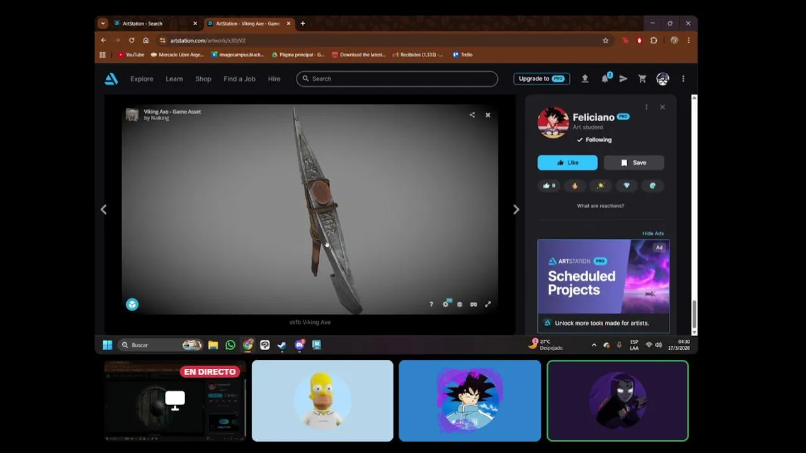The height and width of the screenshot is (453, 806).
Task: Open 3D viewer settings gear
Action: click(446, 304)
